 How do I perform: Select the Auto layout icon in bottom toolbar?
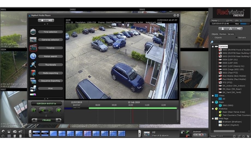coord(37,133)
